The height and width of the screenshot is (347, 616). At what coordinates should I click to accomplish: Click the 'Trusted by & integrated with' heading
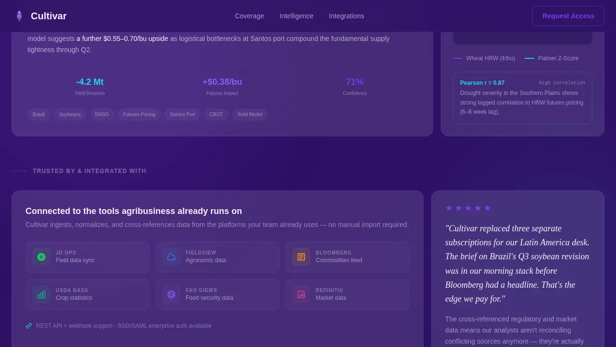click(90, 171)
